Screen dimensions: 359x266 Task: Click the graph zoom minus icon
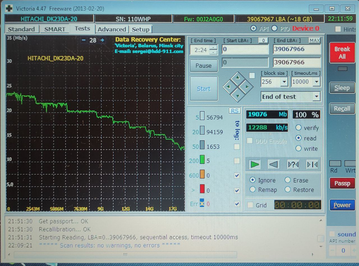[x=84, y=40]
